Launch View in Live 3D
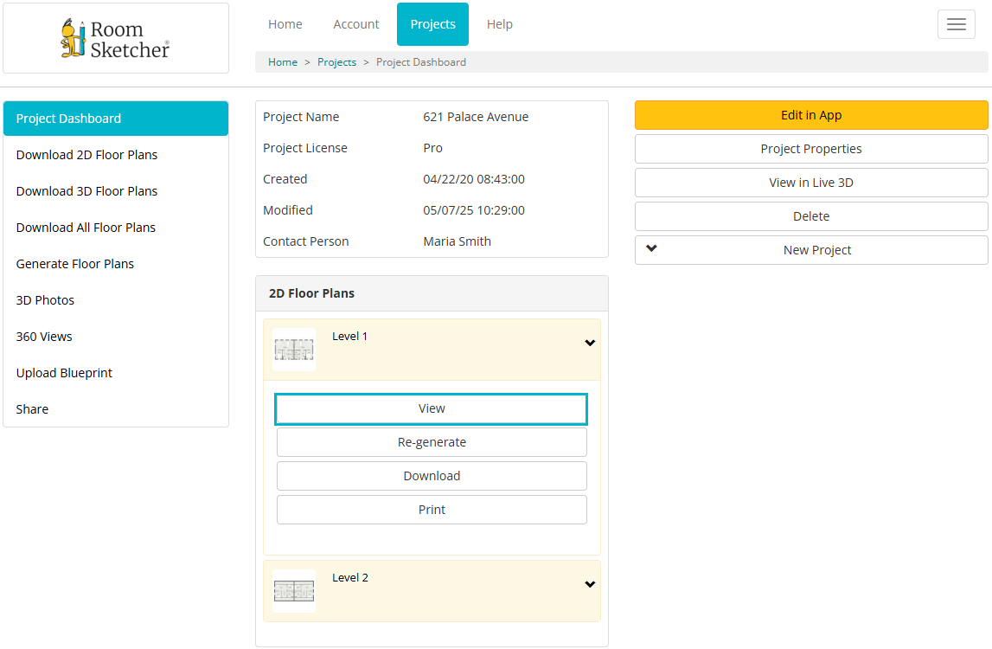 [811, 183]
